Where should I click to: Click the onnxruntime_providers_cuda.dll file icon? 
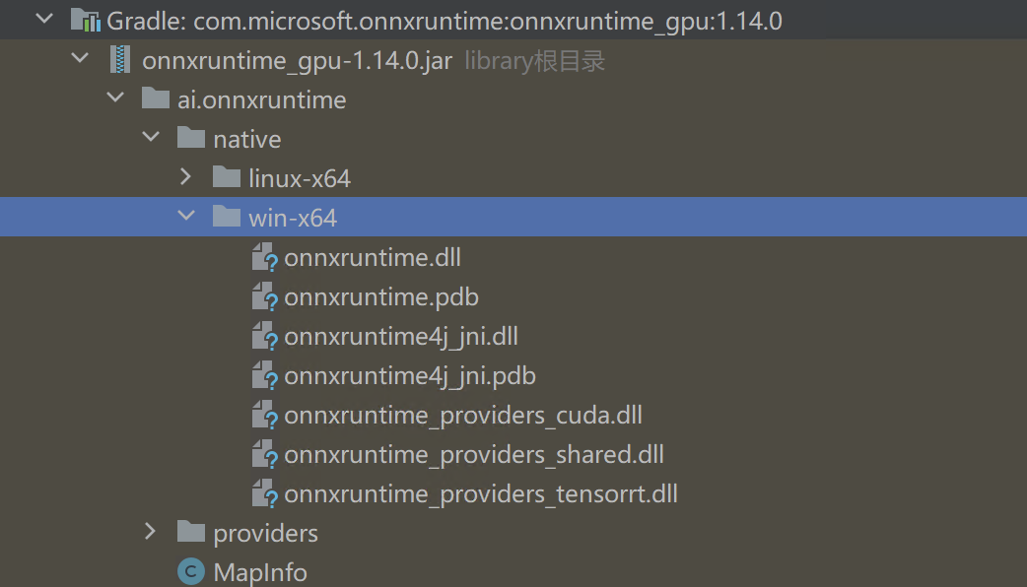pos(263,415)
